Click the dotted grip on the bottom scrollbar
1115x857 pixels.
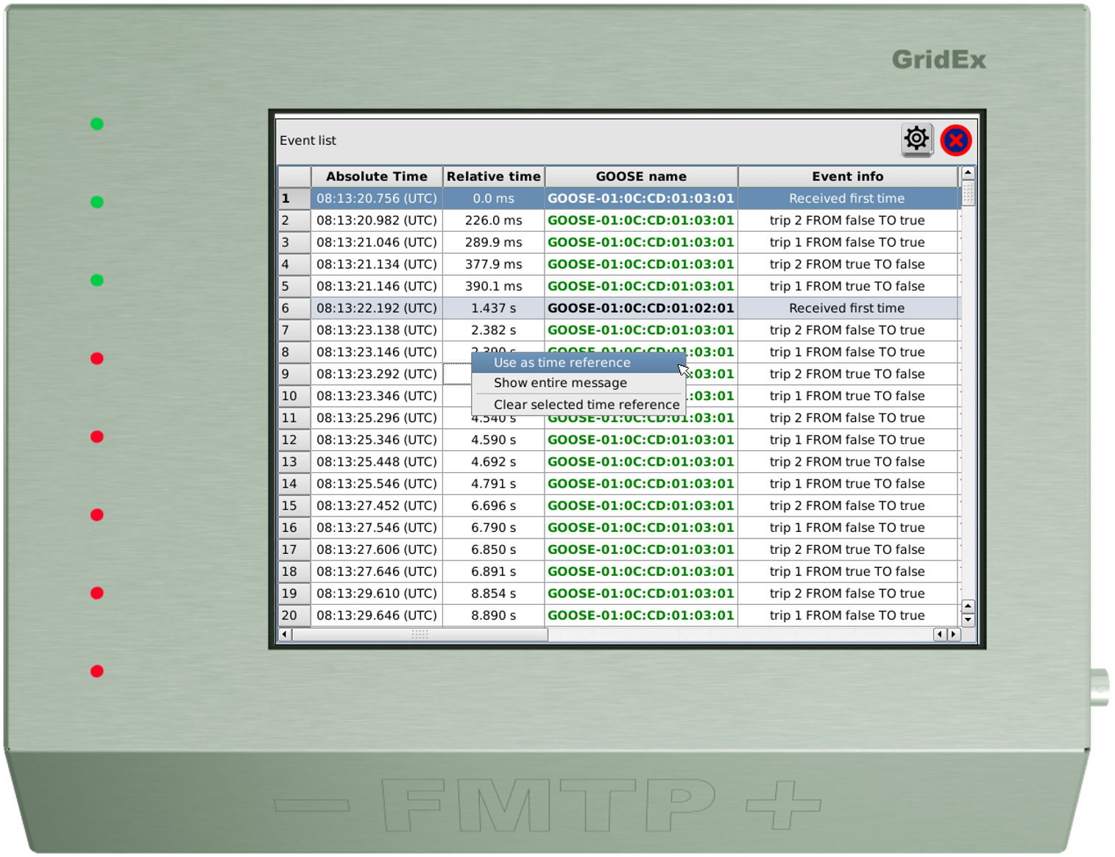[418, 633]
